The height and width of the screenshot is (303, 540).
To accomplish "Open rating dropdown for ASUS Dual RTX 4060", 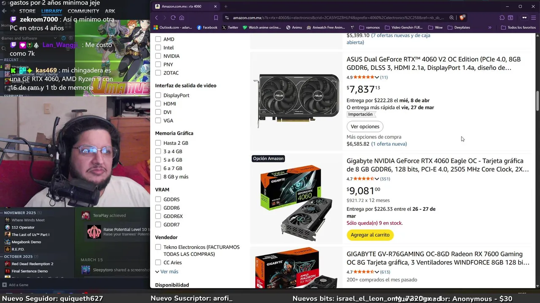I will pyautogui.click(x=377, y=77).
